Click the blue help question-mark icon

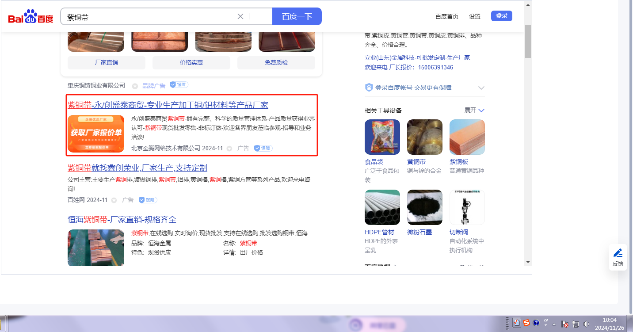pyautogui.click(x=536, y=323)
